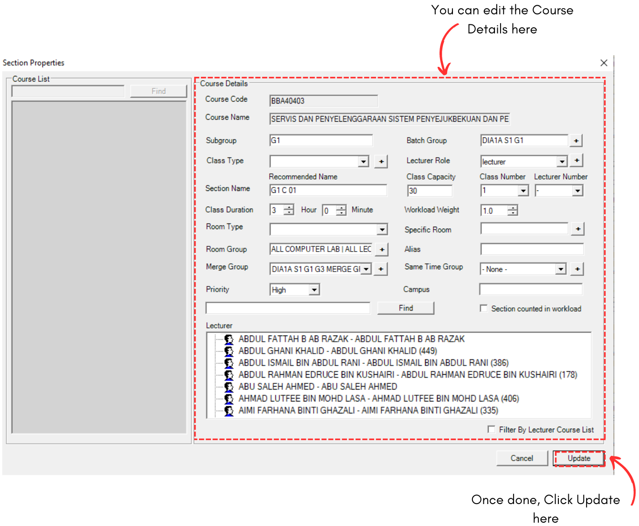
Task: Click the plus button beside Batch Group
Action: pos(576,141)
